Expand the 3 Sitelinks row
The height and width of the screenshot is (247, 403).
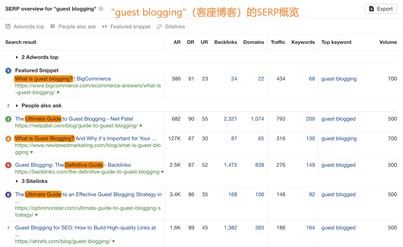[17, 181]
